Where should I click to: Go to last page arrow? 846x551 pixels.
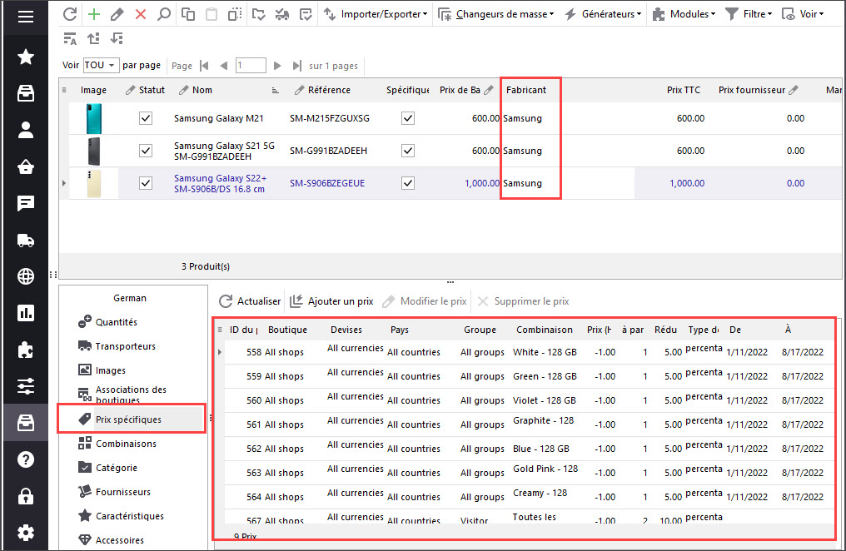pos(296,66)
